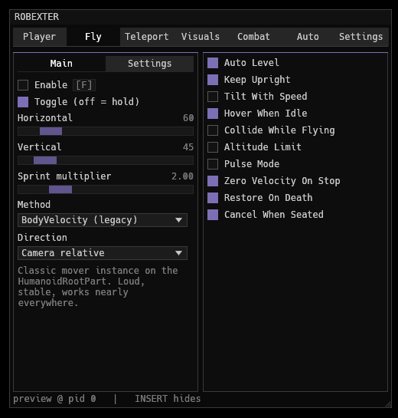Open the Combat tab
This screenshot has width=398, height=418.
(x=254, y=37)
